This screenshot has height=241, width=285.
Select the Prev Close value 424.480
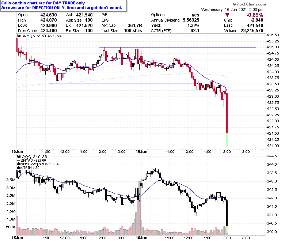point(49,31)
